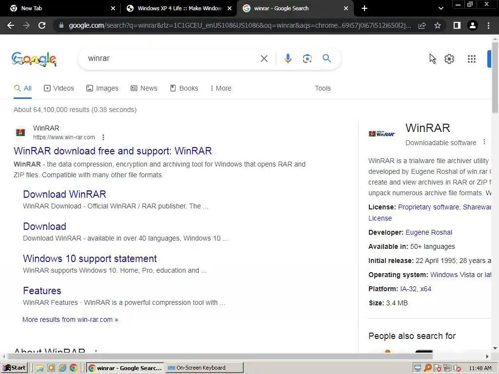Viewport: 499px width, 374px height.
Task: Open Google quick settings gear icon
Action: click(x=449, y=59)
